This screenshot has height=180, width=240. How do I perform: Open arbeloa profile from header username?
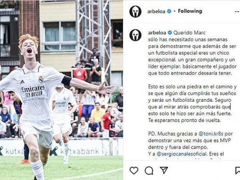pos(156,11)
